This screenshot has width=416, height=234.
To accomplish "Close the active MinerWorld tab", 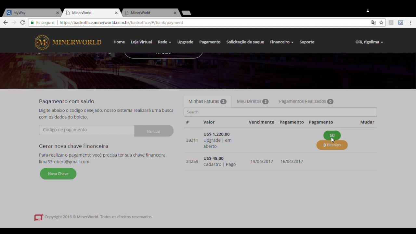I will tap(116, 13).
